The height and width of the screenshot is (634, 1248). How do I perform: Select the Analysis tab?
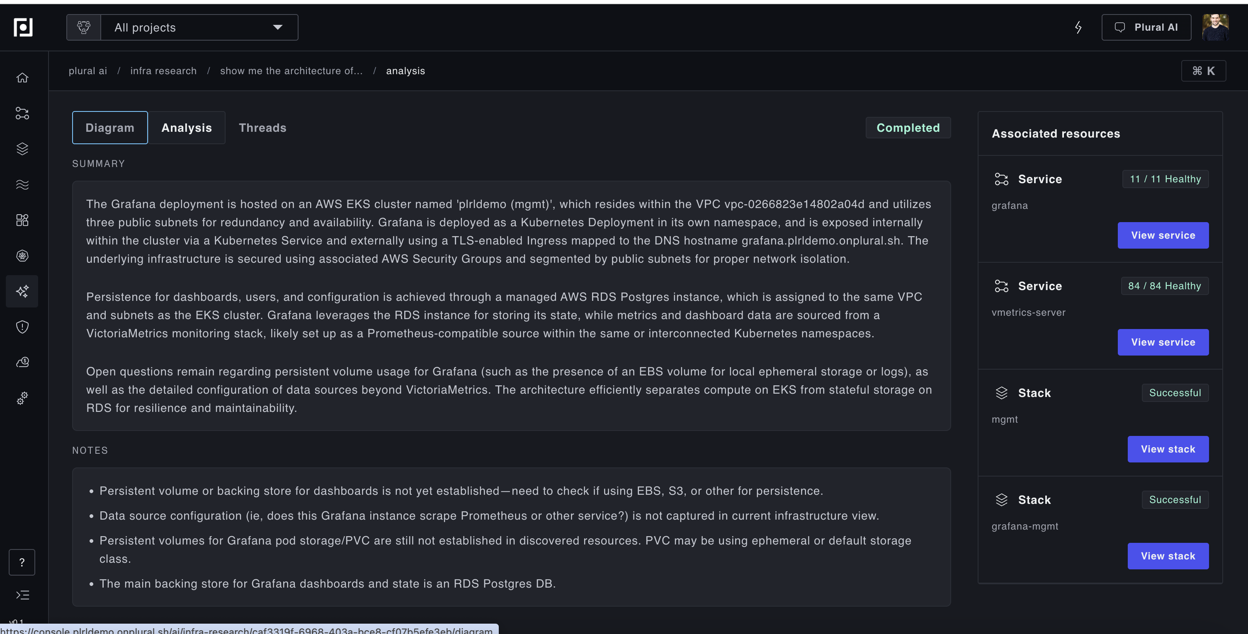187,128
